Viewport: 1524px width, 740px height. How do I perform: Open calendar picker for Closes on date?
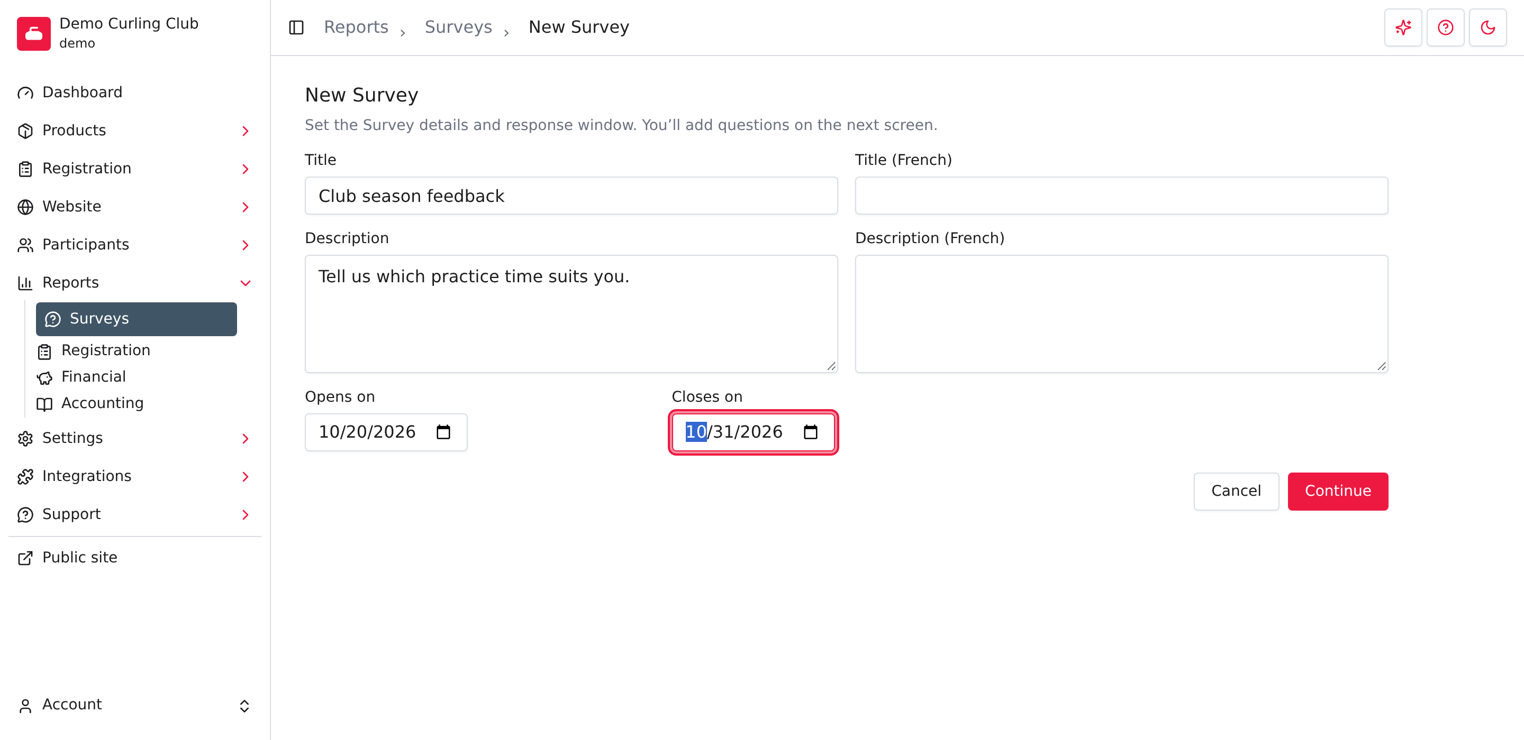(x=811, y=432)
